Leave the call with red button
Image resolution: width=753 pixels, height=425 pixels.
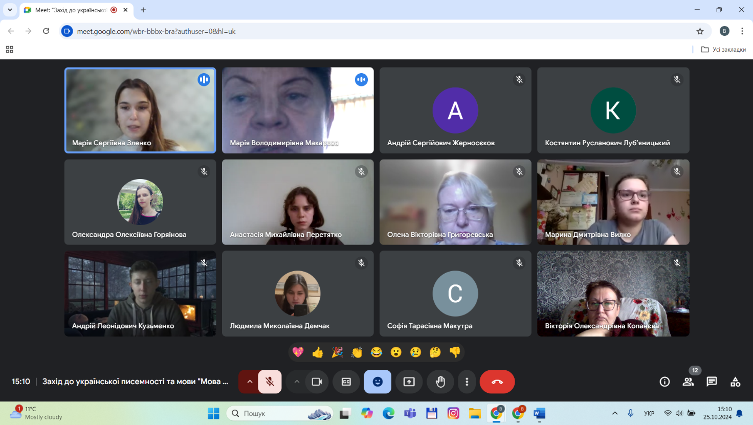[x=497, y=382]
